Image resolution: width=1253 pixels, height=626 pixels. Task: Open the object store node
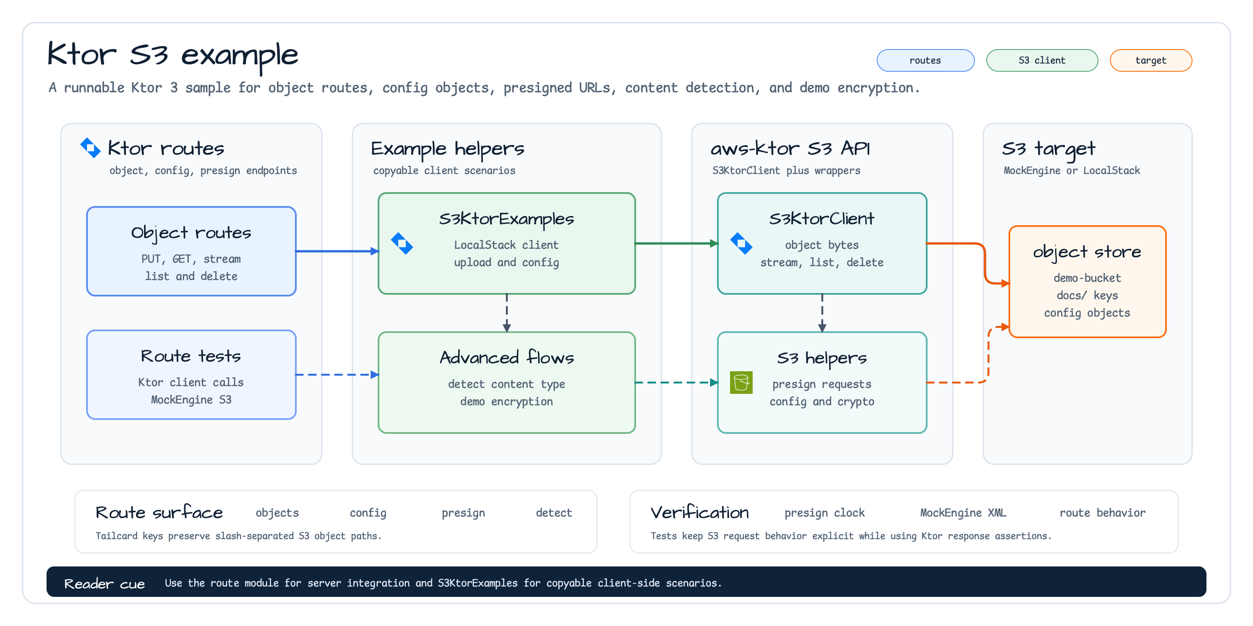point(1088,281)
